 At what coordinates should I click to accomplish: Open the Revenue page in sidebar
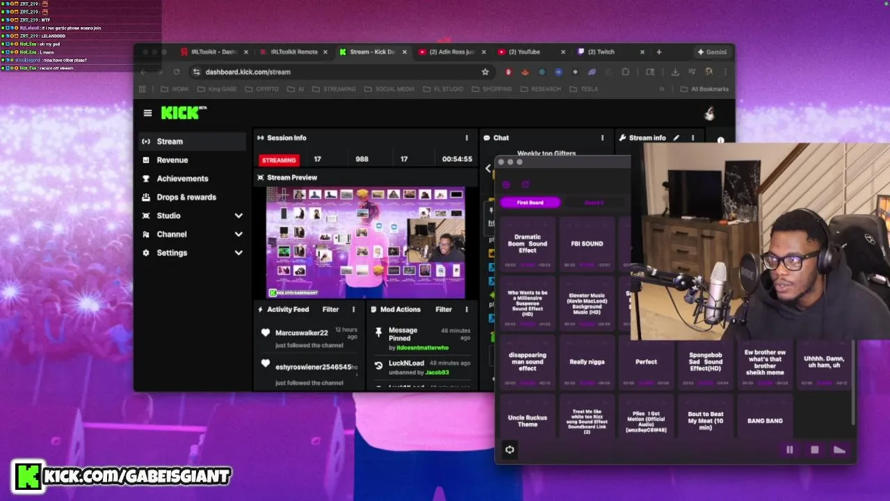coord(192,160)
